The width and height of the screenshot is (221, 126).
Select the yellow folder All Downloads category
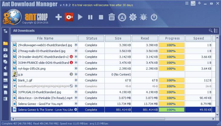5,43
